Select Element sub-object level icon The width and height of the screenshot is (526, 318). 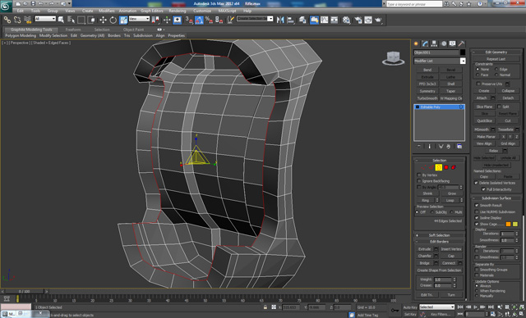(454, 167)
